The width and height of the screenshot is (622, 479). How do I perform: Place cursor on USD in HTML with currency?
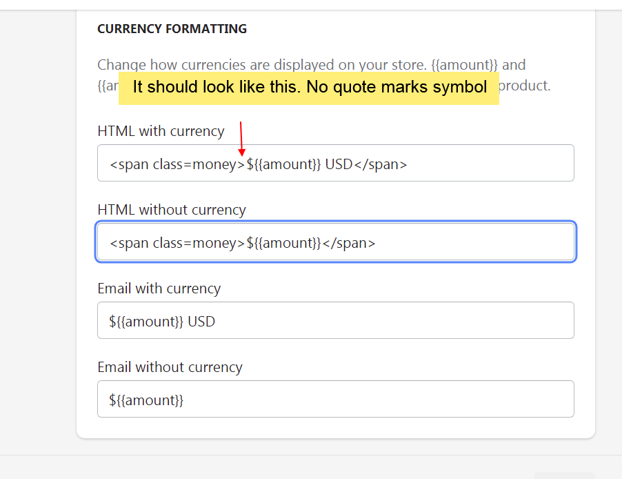point(339,164)
